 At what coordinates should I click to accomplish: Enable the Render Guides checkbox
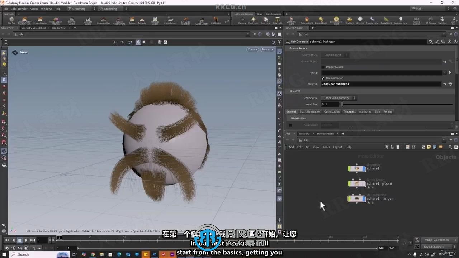click(x=323, y=67)
